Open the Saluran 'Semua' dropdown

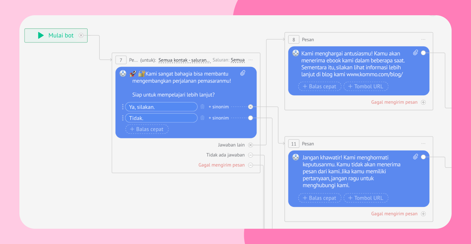pos(238,60)
